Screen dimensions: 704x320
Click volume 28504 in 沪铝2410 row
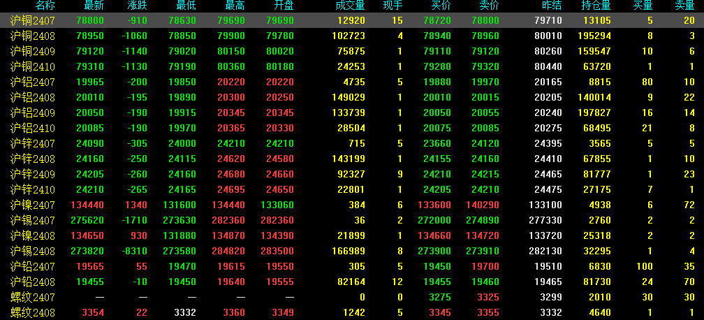point(351,128)
